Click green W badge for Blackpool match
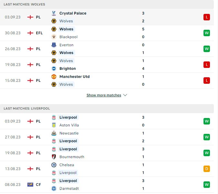This screenshot has height=194, width=218. tap(207, 33)
